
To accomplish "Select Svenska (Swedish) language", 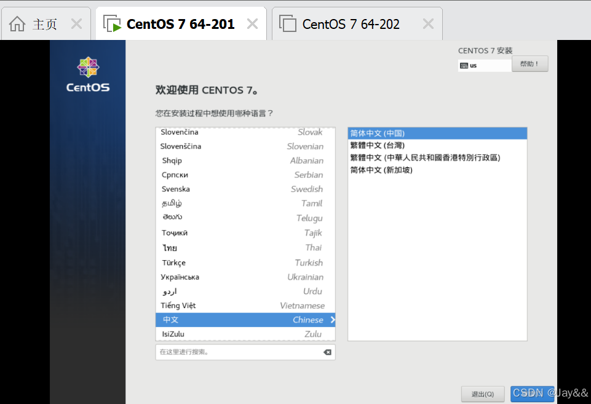I will point(245,189).
